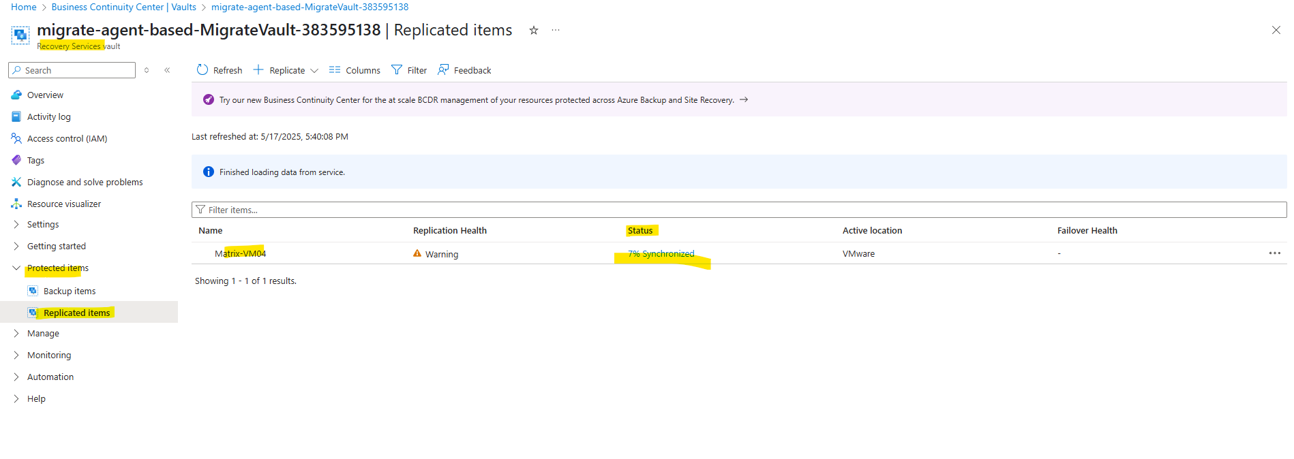Go to Home breadcrumb
The height and width of the screenshot is (459, 1294).
pyautogui.click(x=24, y=7)
